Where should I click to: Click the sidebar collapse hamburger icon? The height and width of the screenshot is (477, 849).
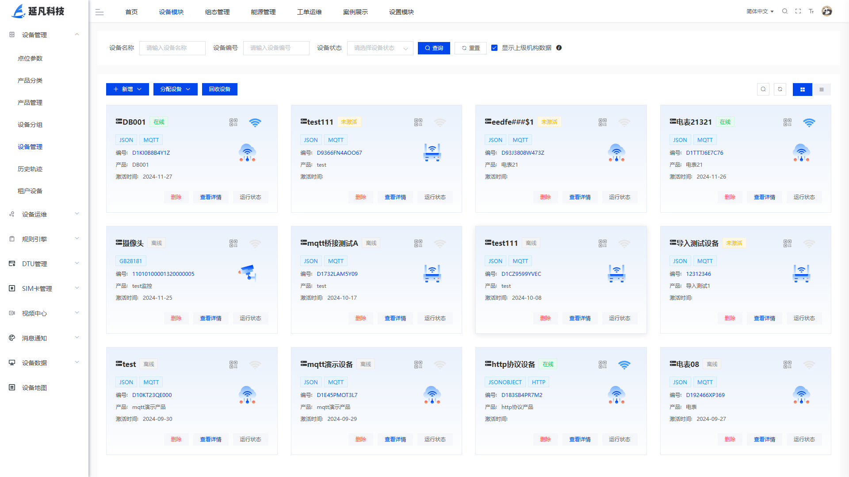click(x=99, y=12)
